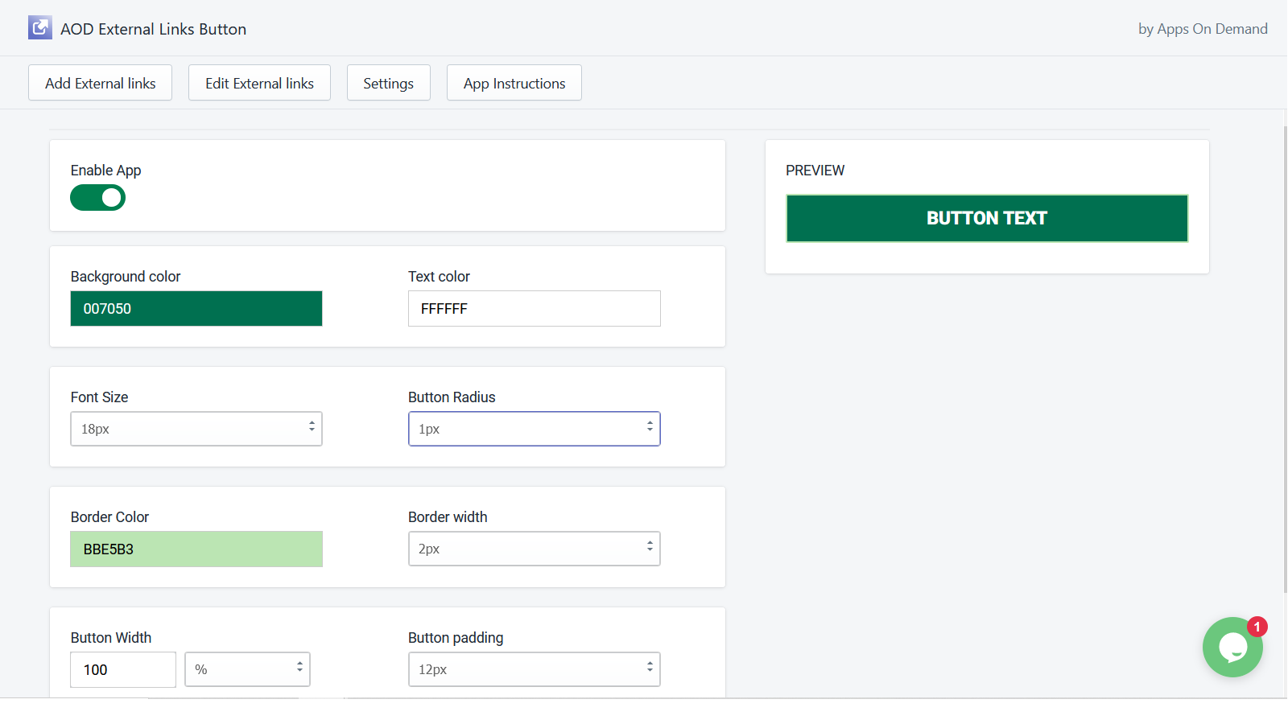The width and height of the screenshot is (1288, 724).
Task: Click the Button padding stepper down arrow
Action: (x=650, y=673)
